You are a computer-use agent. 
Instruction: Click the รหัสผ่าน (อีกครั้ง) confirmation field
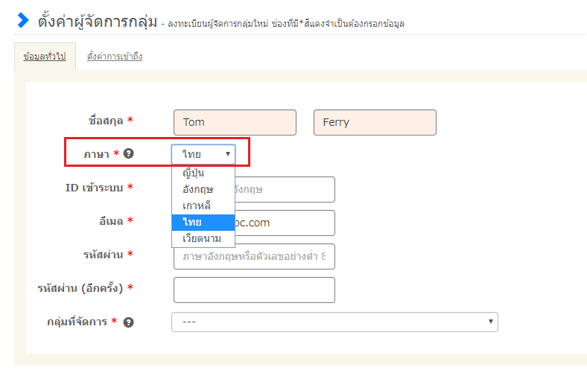(254, 290)
